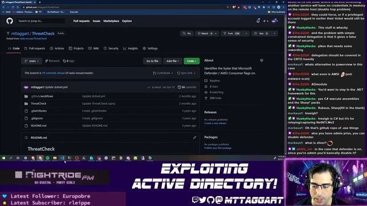Screen dimensions: 367x206
Task: Open the Update ThreatCheck.csproj commit message
Action: click(99, 104)
